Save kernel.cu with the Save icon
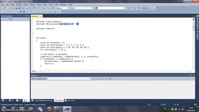This screenshot has height=112, width=199. point(16,8)
